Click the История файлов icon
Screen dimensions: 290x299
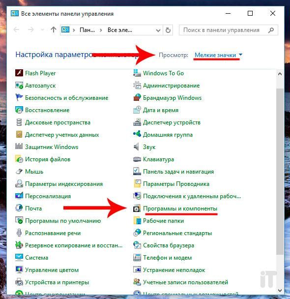tap(19, 159)
